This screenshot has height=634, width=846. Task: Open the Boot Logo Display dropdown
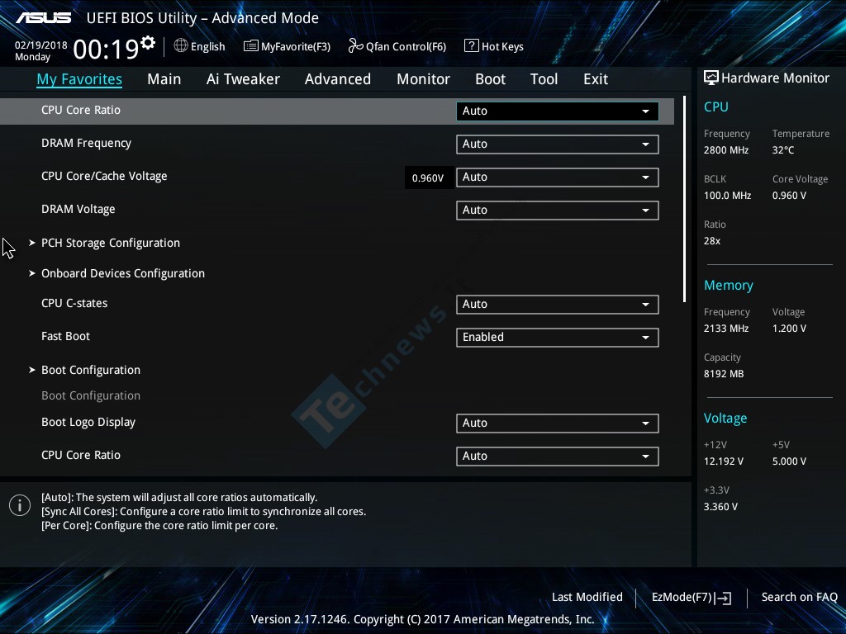[558, 423]
